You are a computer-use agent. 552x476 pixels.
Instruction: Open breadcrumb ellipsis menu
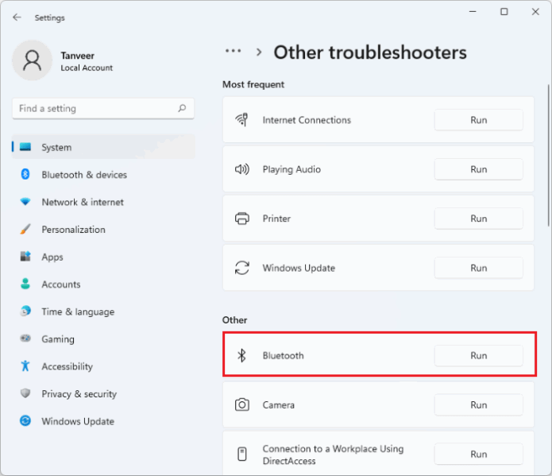click(233, 51)
